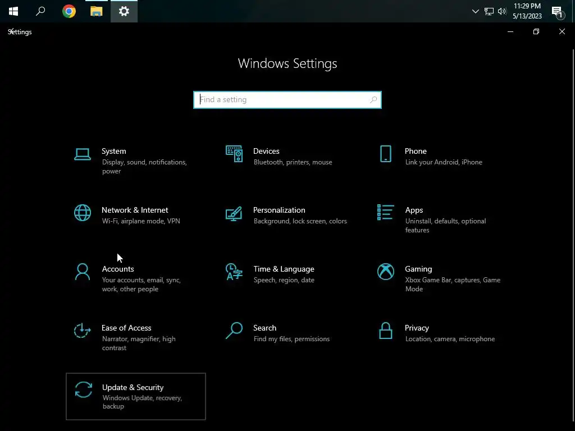The image size is (575, 431).
Task: Click 'Find my files, permissions' description
Action: point(291,339)
